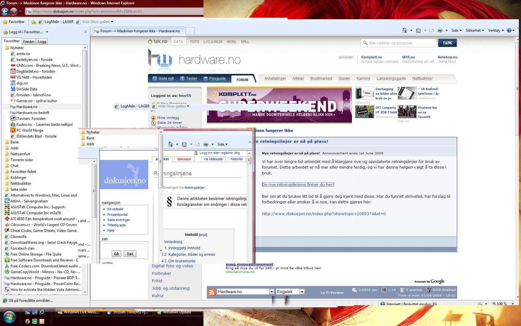The image size is (521, 326).
Task: Click the Print icon in the main command bar
Action: pos(440,30)
